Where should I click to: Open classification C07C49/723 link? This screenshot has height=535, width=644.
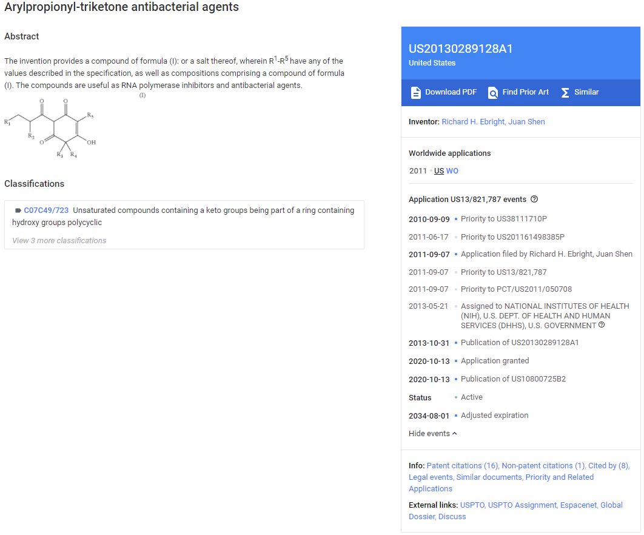[46, 210]
